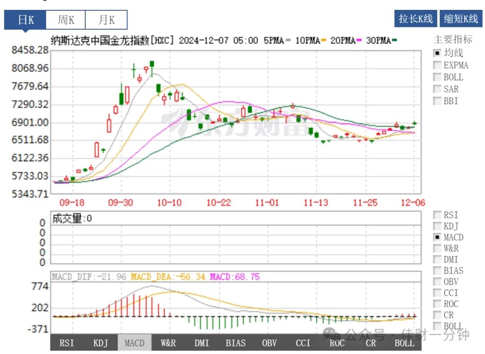Click the 12-06 date axis label

point(413,203)
